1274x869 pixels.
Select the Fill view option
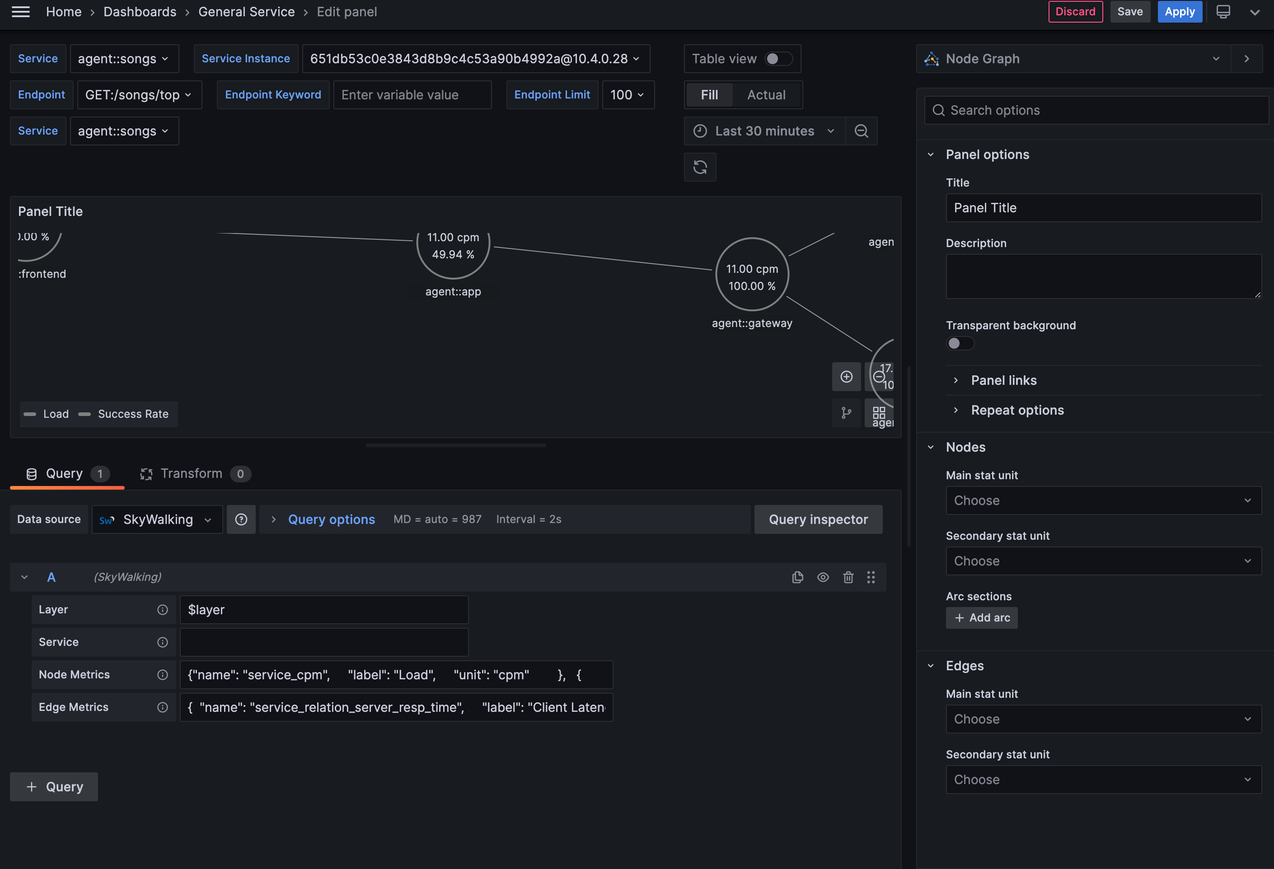coord(709,95)
